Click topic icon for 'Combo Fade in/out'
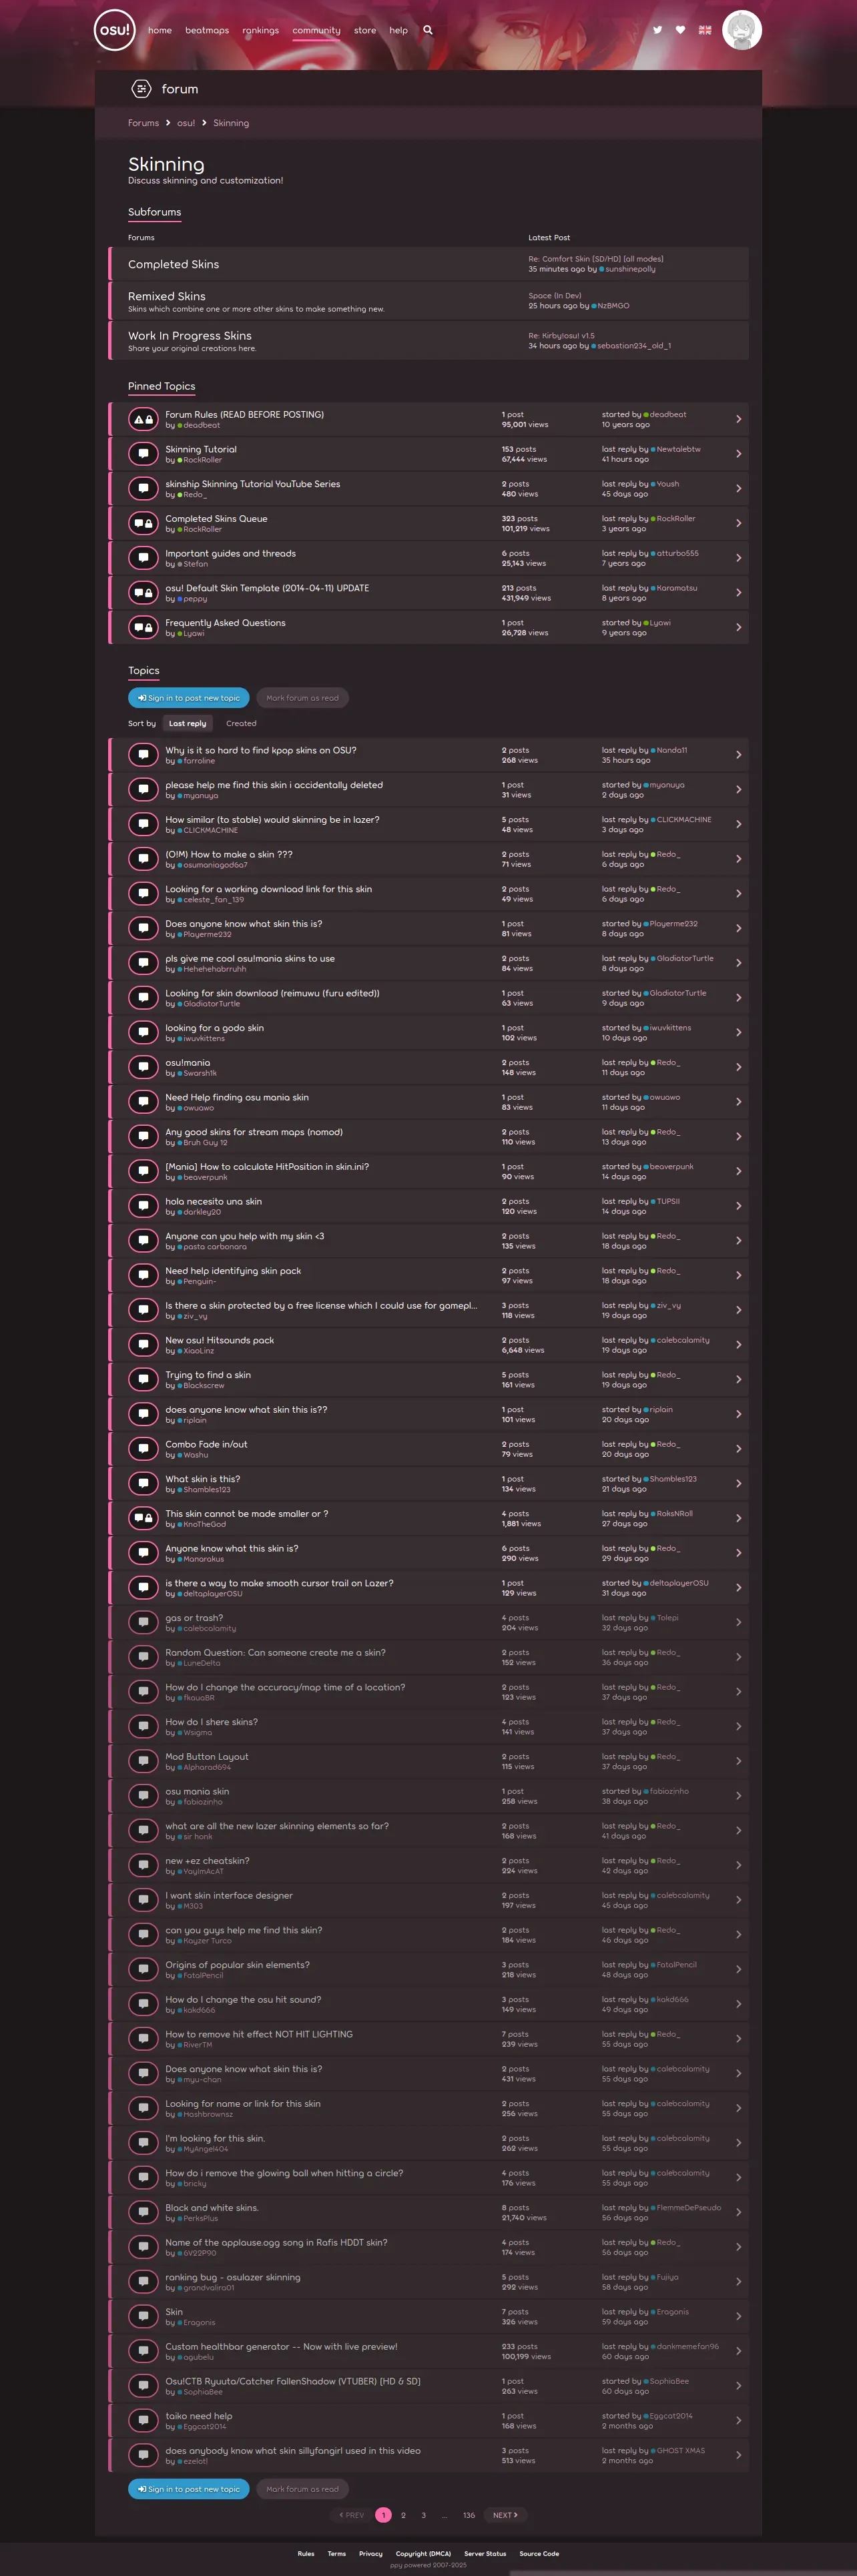Screen dimensions: 857x2576 coord(144,1449)
